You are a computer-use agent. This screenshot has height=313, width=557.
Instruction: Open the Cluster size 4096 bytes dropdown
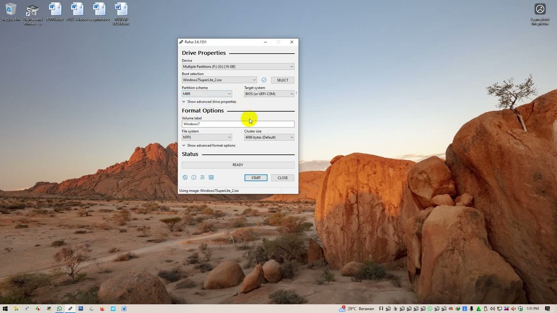(269, 137)
